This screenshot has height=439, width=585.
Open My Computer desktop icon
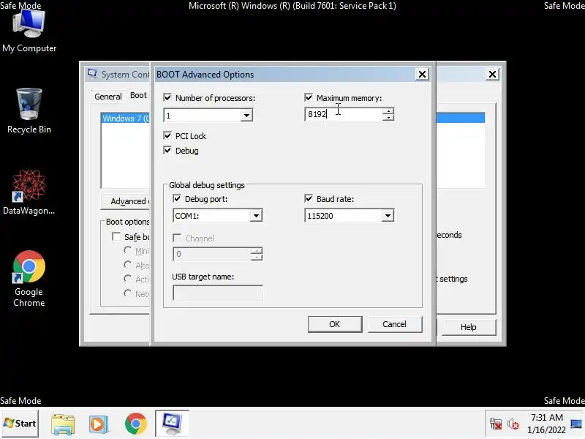point(29,31)
